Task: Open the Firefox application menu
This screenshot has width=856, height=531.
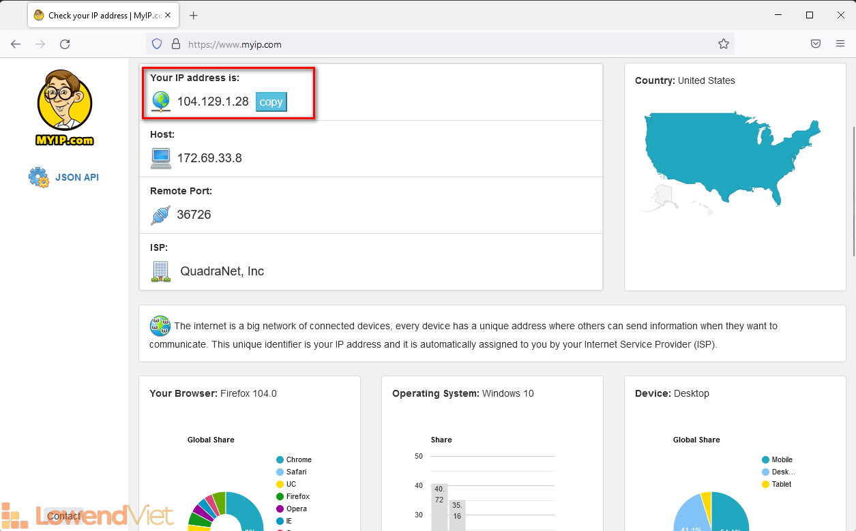Action: click(x=840, y=44)
